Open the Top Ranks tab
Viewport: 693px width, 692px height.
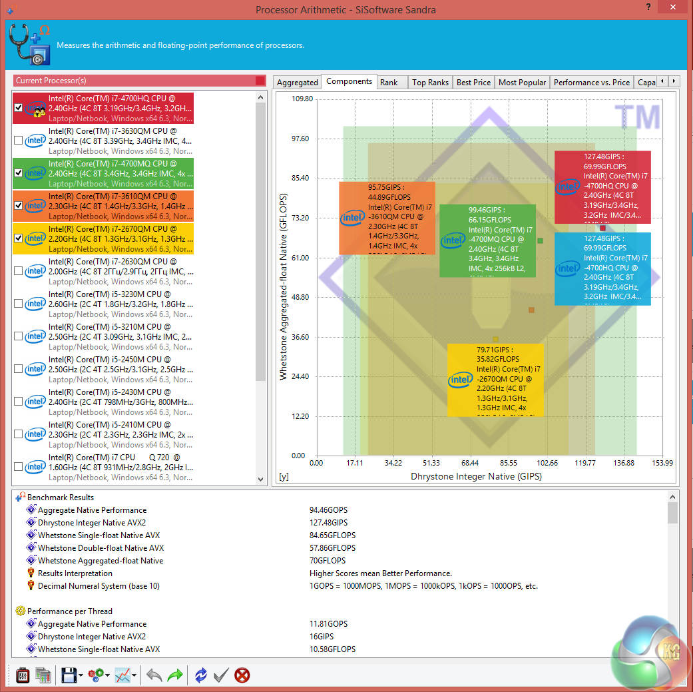(x=431, y=83)
